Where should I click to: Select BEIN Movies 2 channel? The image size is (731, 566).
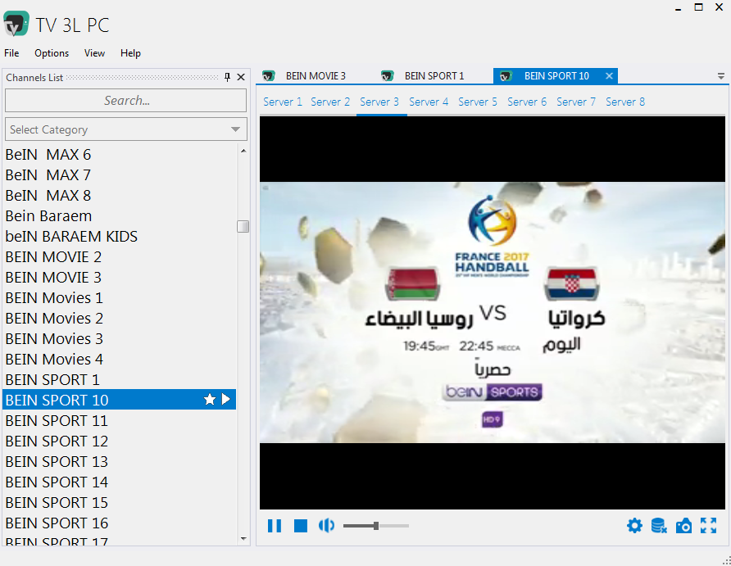[120, 318]
